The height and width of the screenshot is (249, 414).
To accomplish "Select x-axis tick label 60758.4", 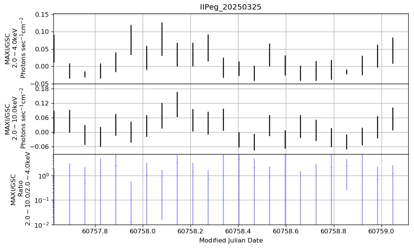I will [x=238, y=231].
